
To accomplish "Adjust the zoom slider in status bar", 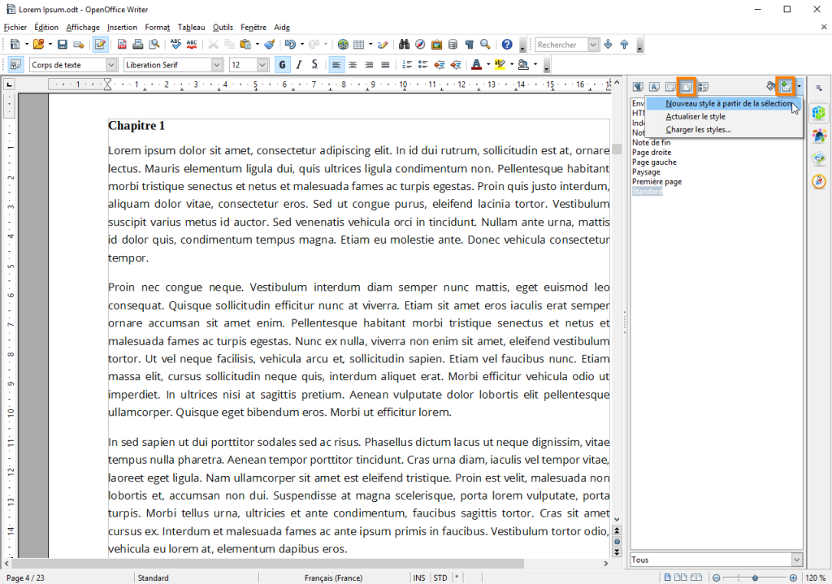I will pyautogui.click(x=755, y=578).
